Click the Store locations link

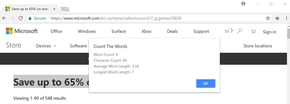(258, 46)
